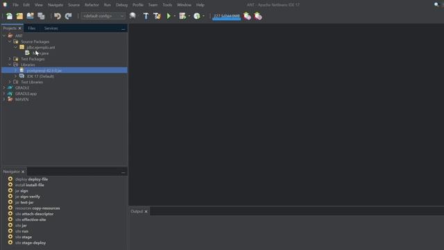Collapse the Source Packages node
The image size is (444, 250).
pyautogui.click(x=10, y=42)
